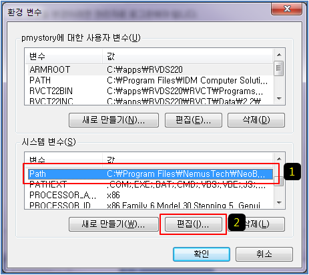Select the PATHEXT system variable row
309x275 pixels.
pos(149,184)
